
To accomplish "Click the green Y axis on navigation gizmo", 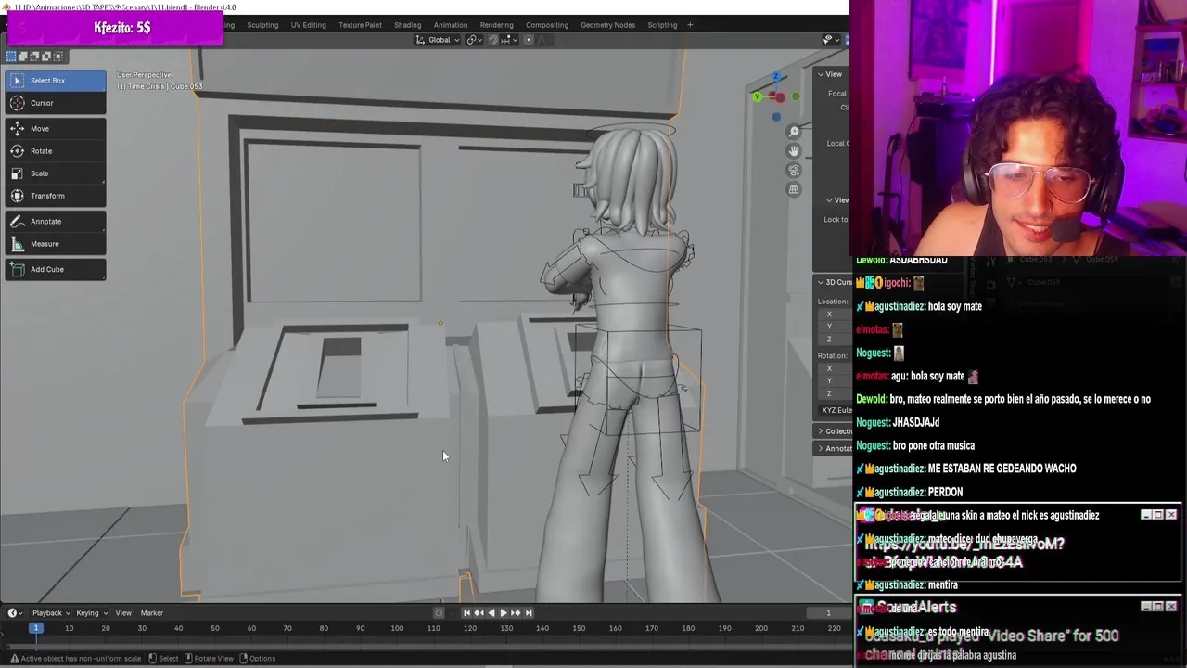I will 758,96.
